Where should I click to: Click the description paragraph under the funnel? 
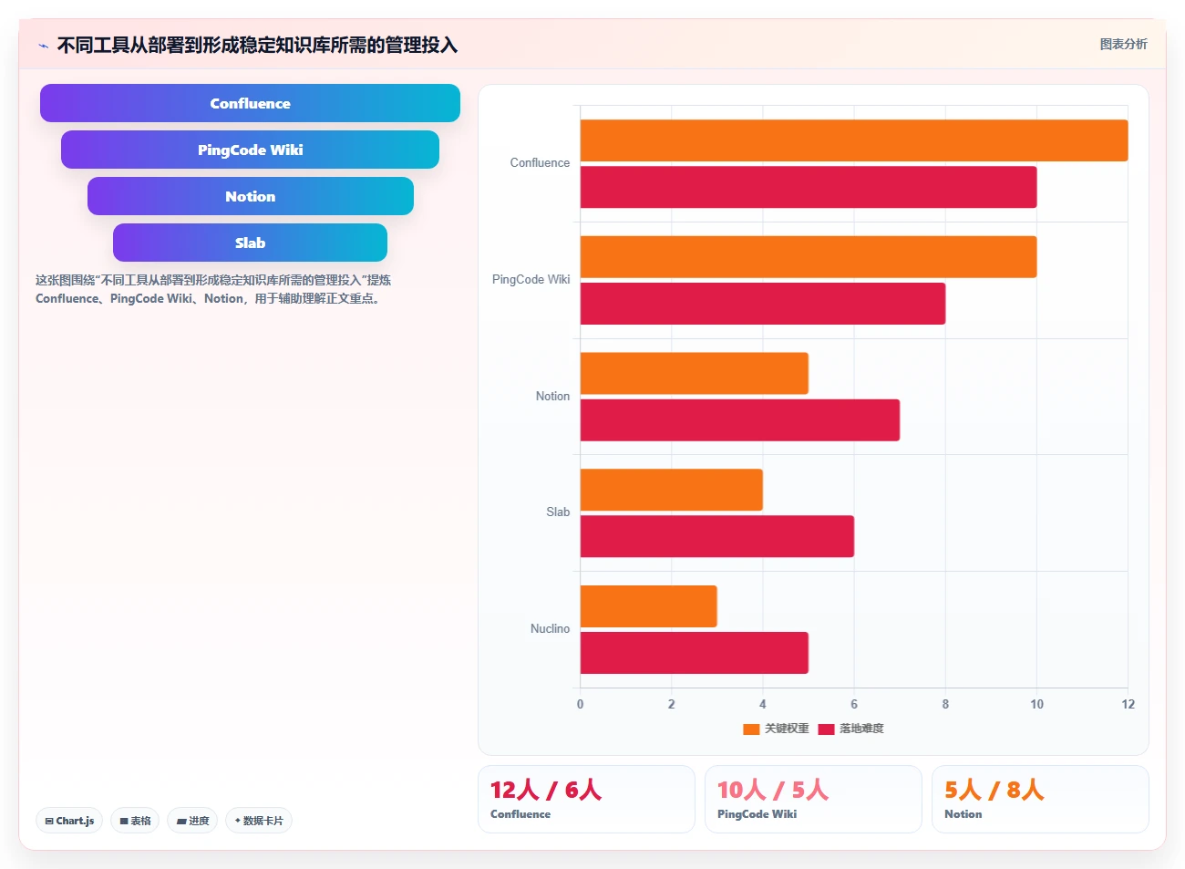coord(213,289)
